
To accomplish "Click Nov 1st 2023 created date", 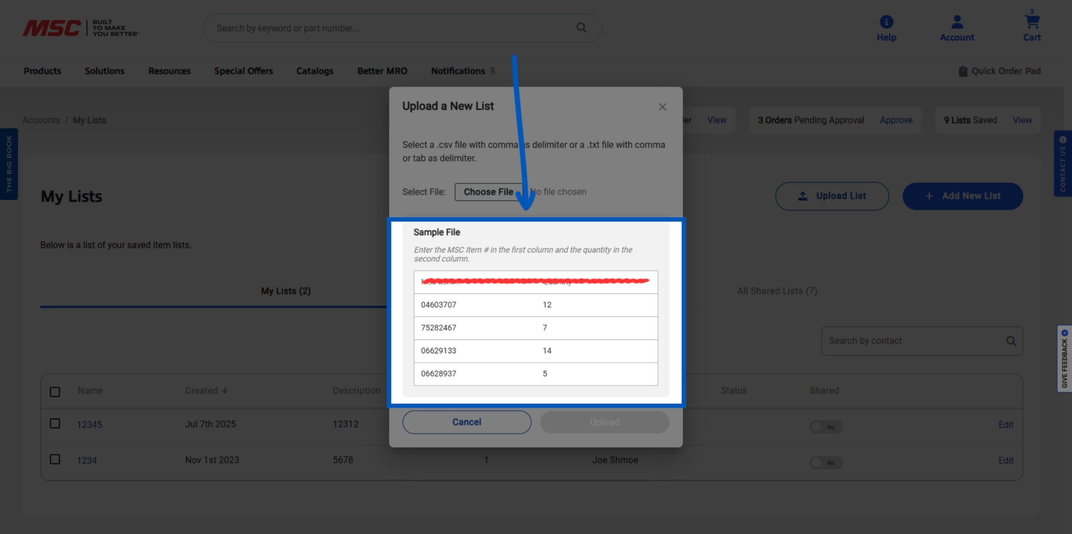I will pos(212,460).
